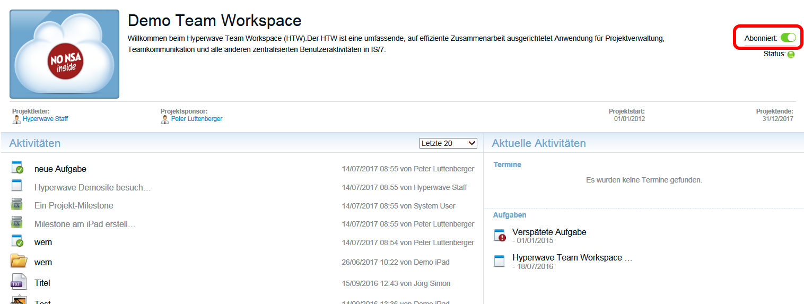Viewport: 804px width, 304px height.
Task: Click Demo Team Workspace title
Action: pyautogui.click(x=215, y=20)
